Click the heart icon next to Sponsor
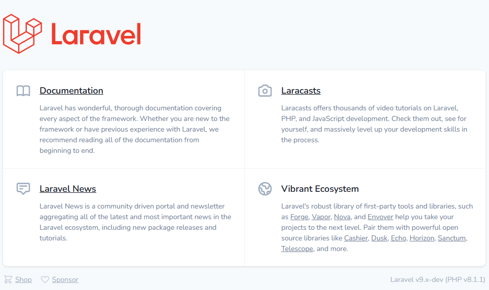This screenshot has width=489, height=290. click(45, 279)
